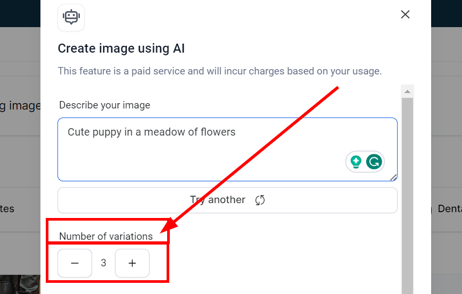462x294 pixels.
Task: Click the background thumbnail at bottom left
Action: 20,284
